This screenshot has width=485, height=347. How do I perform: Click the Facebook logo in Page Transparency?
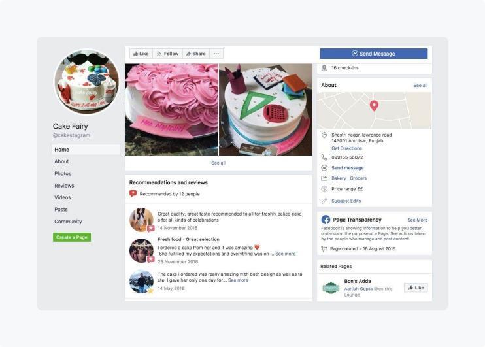tap(326, 220)
